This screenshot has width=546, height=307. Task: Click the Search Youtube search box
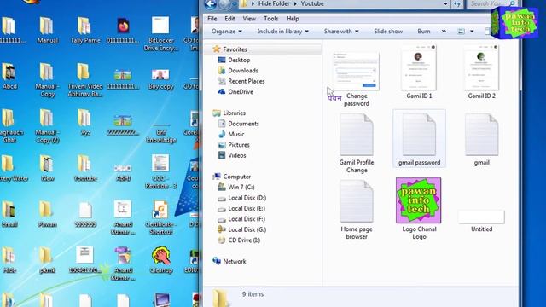492,3
